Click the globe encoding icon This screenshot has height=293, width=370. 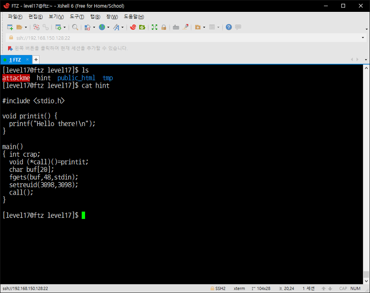[x=102, y=28]
